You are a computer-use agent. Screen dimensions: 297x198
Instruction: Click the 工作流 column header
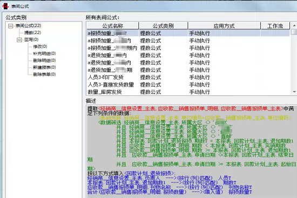(275, 26)
